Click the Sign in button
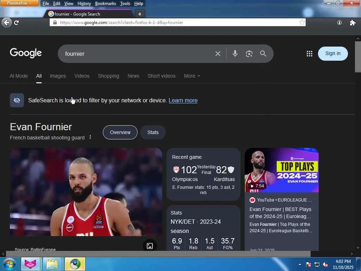 (333, 54)
